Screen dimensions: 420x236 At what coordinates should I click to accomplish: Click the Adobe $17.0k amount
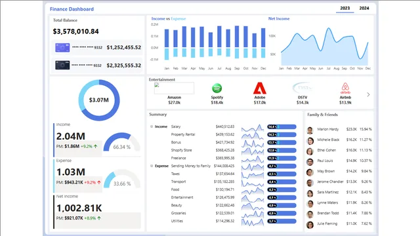coord(260,102)
